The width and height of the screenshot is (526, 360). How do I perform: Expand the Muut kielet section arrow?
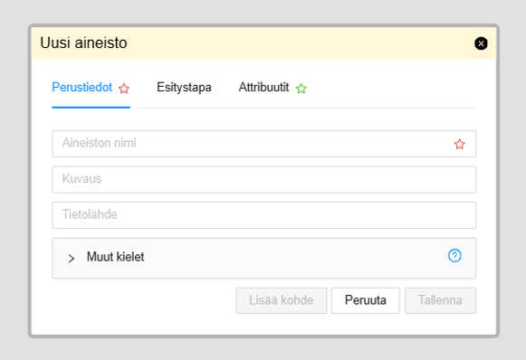[72, 259]
